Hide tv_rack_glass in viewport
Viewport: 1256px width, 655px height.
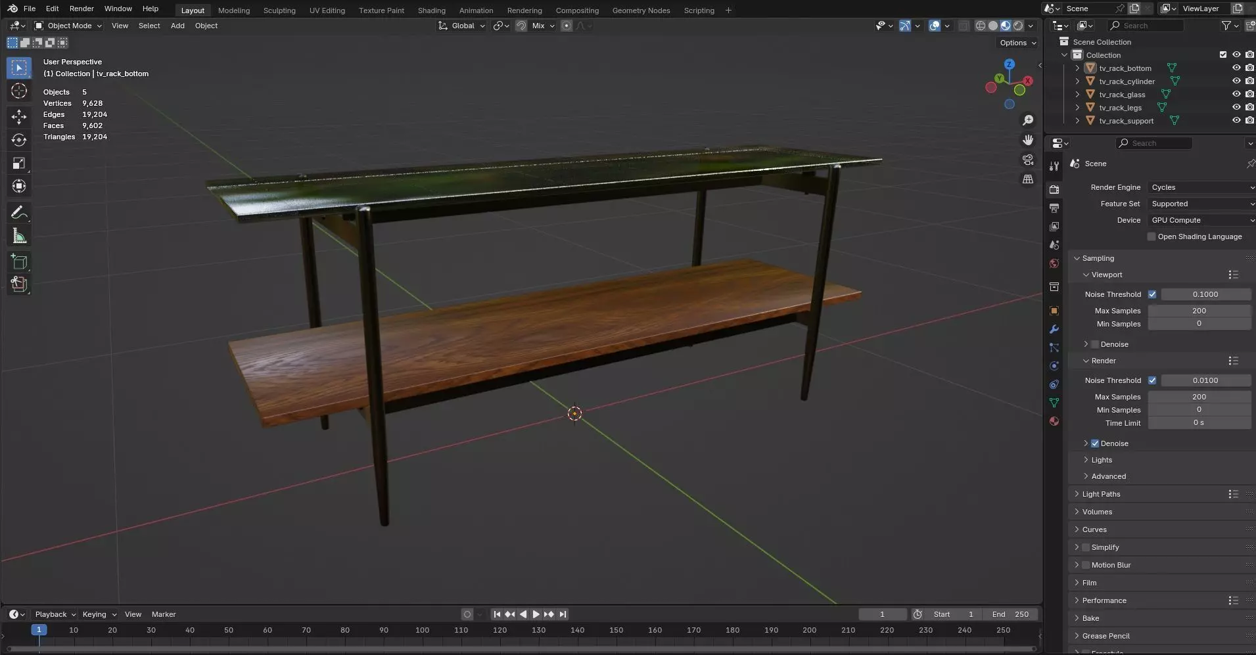1236,94
